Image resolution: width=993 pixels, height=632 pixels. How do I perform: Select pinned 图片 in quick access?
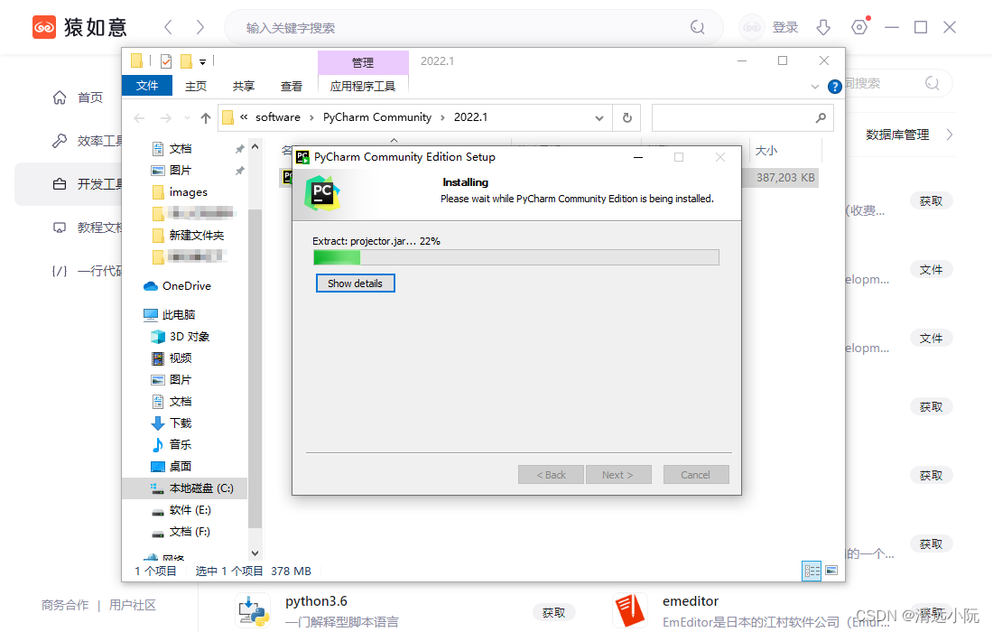(x=181, y=171)
